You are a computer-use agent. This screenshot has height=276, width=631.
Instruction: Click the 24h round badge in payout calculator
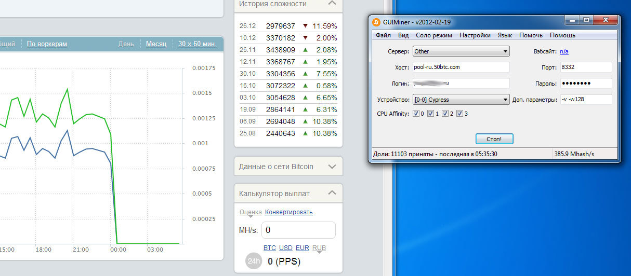(253, 261)
